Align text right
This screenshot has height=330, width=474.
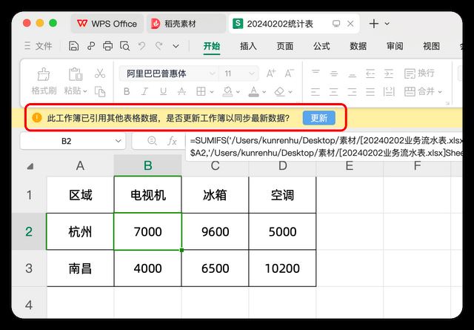pos(353,92)
